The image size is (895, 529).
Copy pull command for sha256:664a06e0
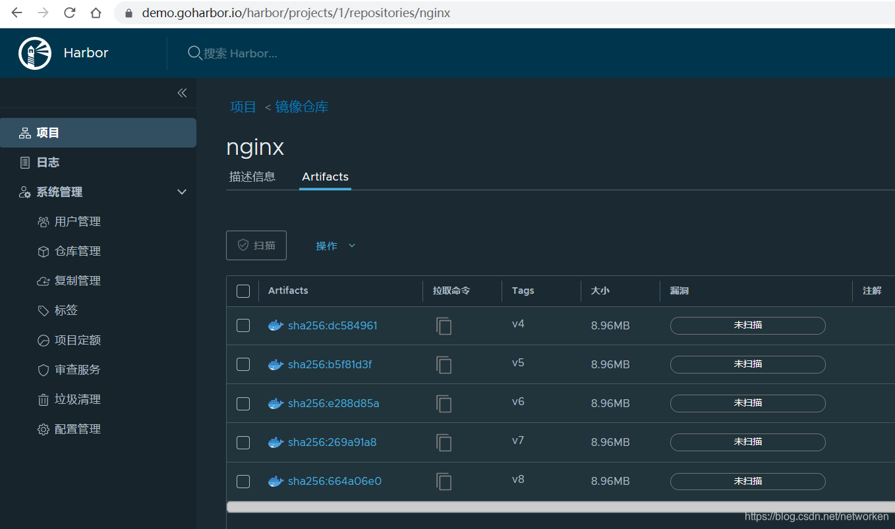(x=444, y=482)
